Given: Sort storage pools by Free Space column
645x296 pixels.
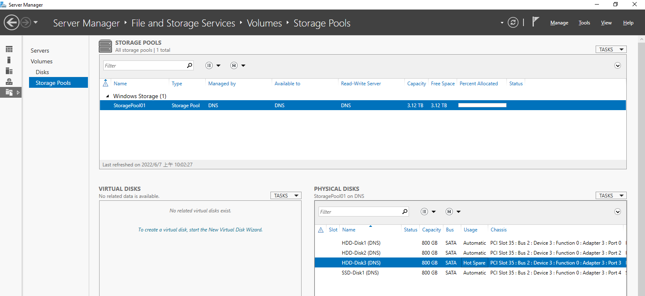Looking at the screenshot, I should click(x=443, y=84).
